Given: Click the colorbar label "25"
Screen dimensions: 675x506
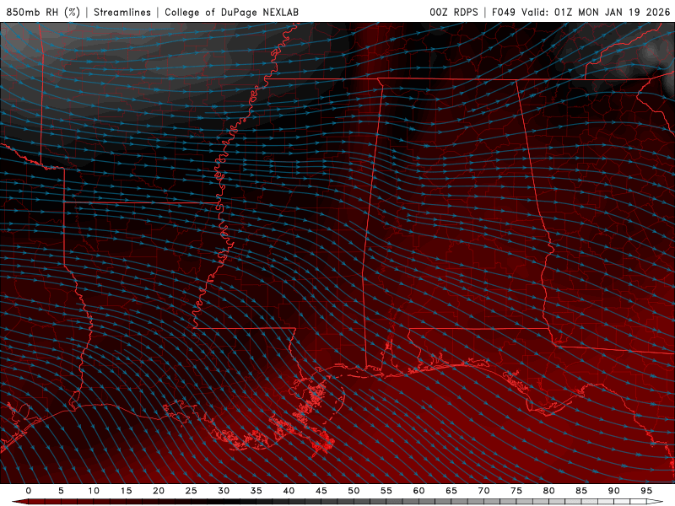Looking at the screenshot, I should (192, 491).
